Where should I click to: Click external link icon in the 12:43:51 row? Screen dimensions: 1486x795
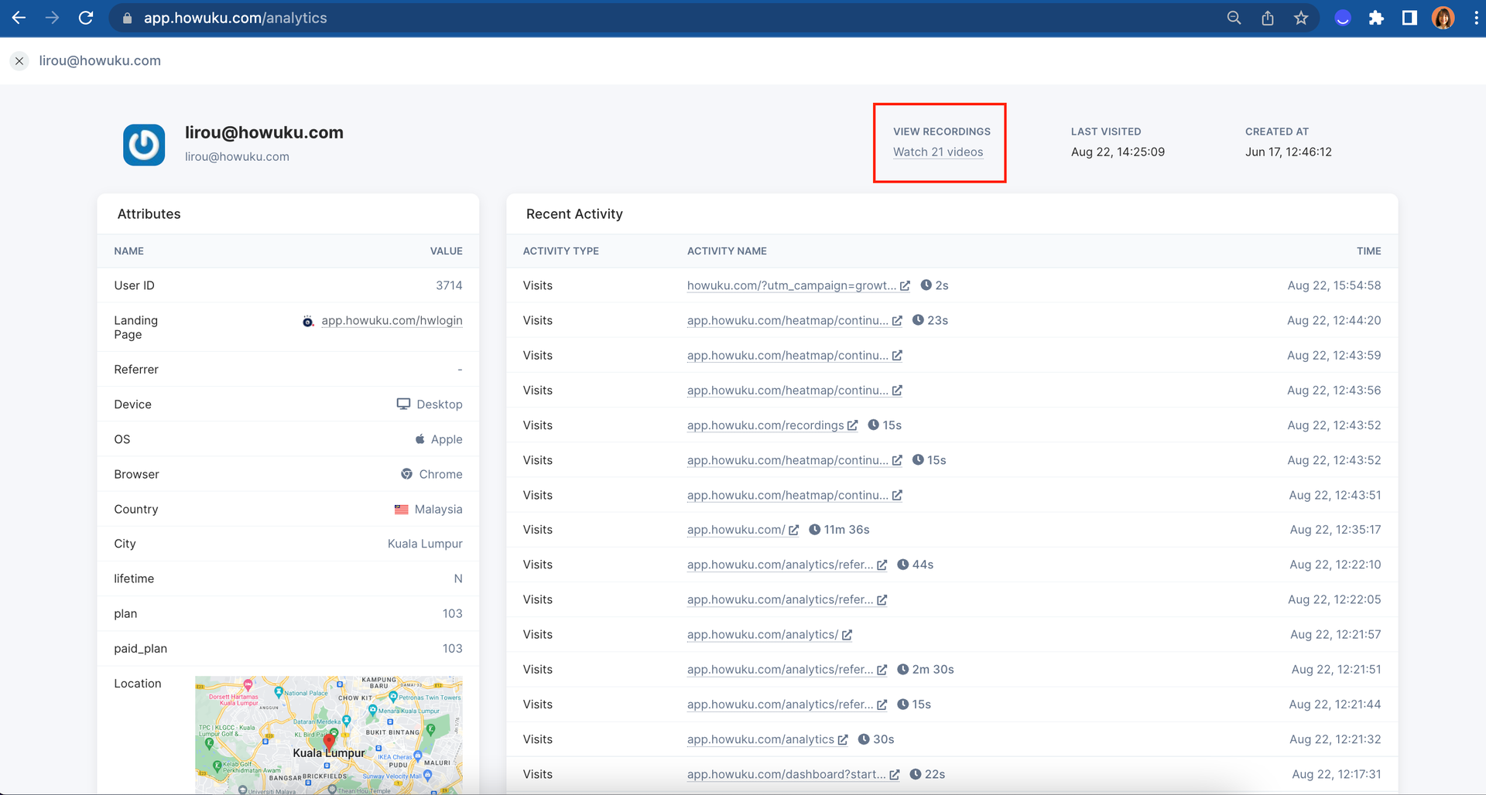click(x=897, y=495)
